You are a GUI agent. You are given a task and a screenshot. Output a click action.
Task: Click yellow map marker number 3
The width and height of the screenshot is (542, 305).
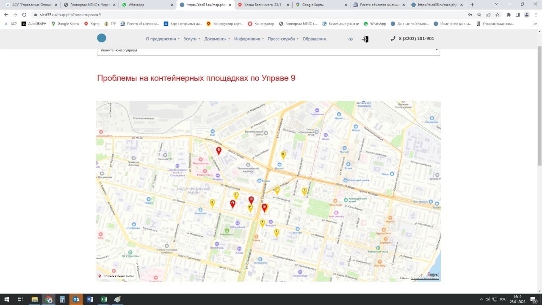point(212,203)
